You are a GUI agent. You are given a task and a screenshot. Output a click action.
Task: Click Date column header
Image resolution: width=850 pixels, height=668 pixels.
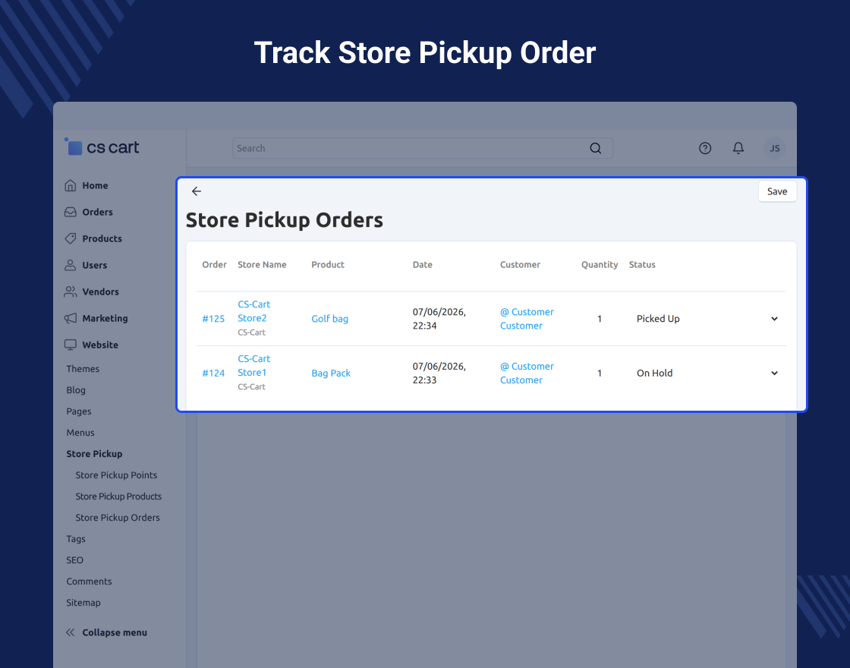pos(422,265)
